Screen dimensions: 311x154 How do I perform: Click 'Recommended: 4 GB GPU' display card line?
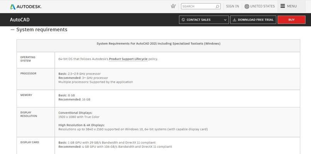115,147
